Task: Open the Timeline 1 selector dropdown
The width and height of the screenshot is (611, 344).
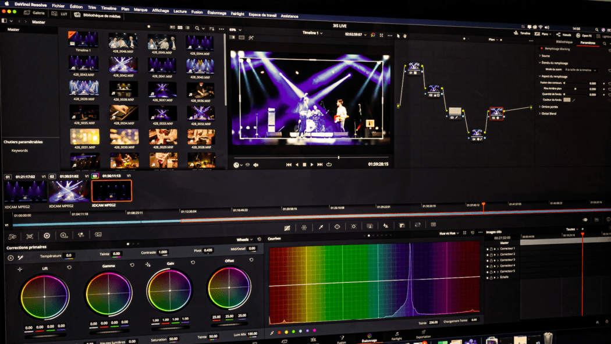Action: click(312, 33)
